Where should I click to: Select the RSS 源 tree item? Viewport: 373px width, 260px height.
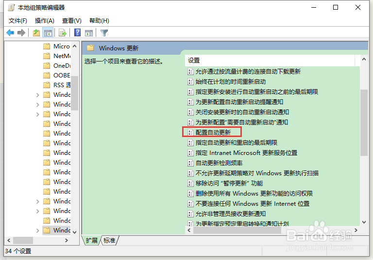(x=62, y=85)
